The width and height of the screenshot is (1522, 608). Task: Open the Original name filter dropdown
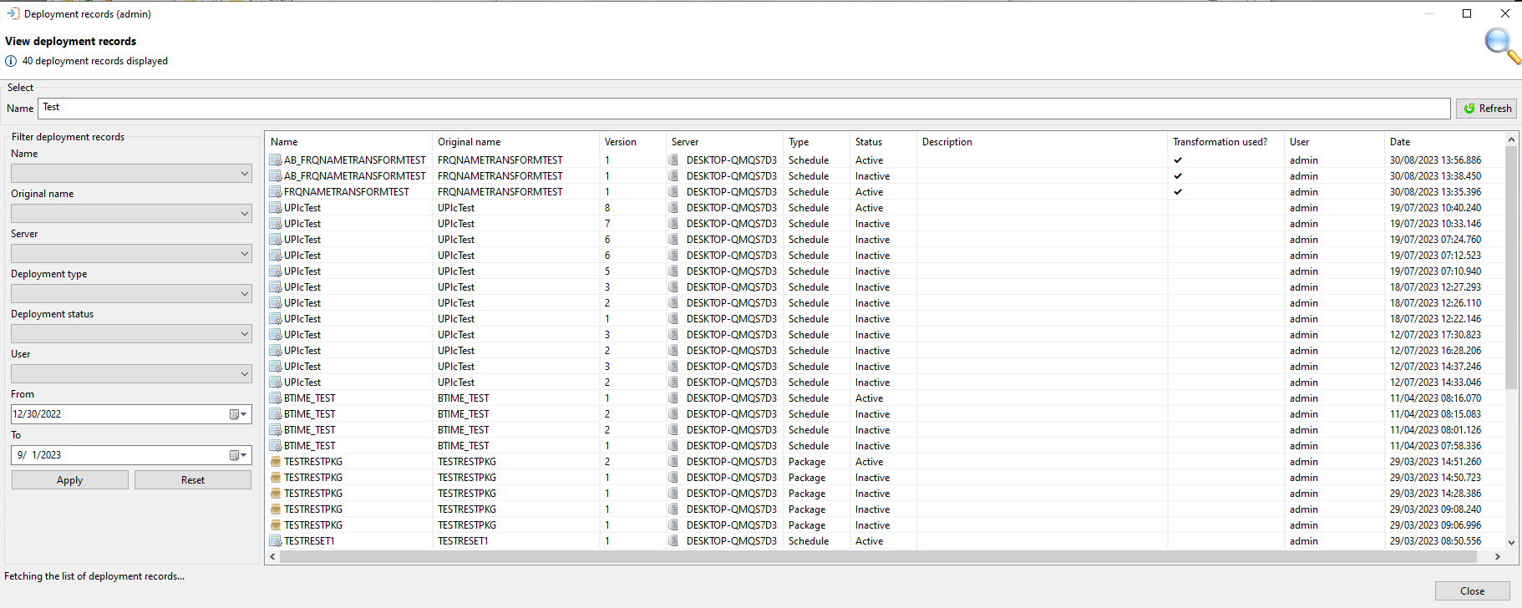pyautogui.click(x=131, y=214)
